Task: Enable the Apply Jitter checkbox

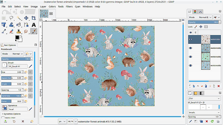Action: coord(3,118)
